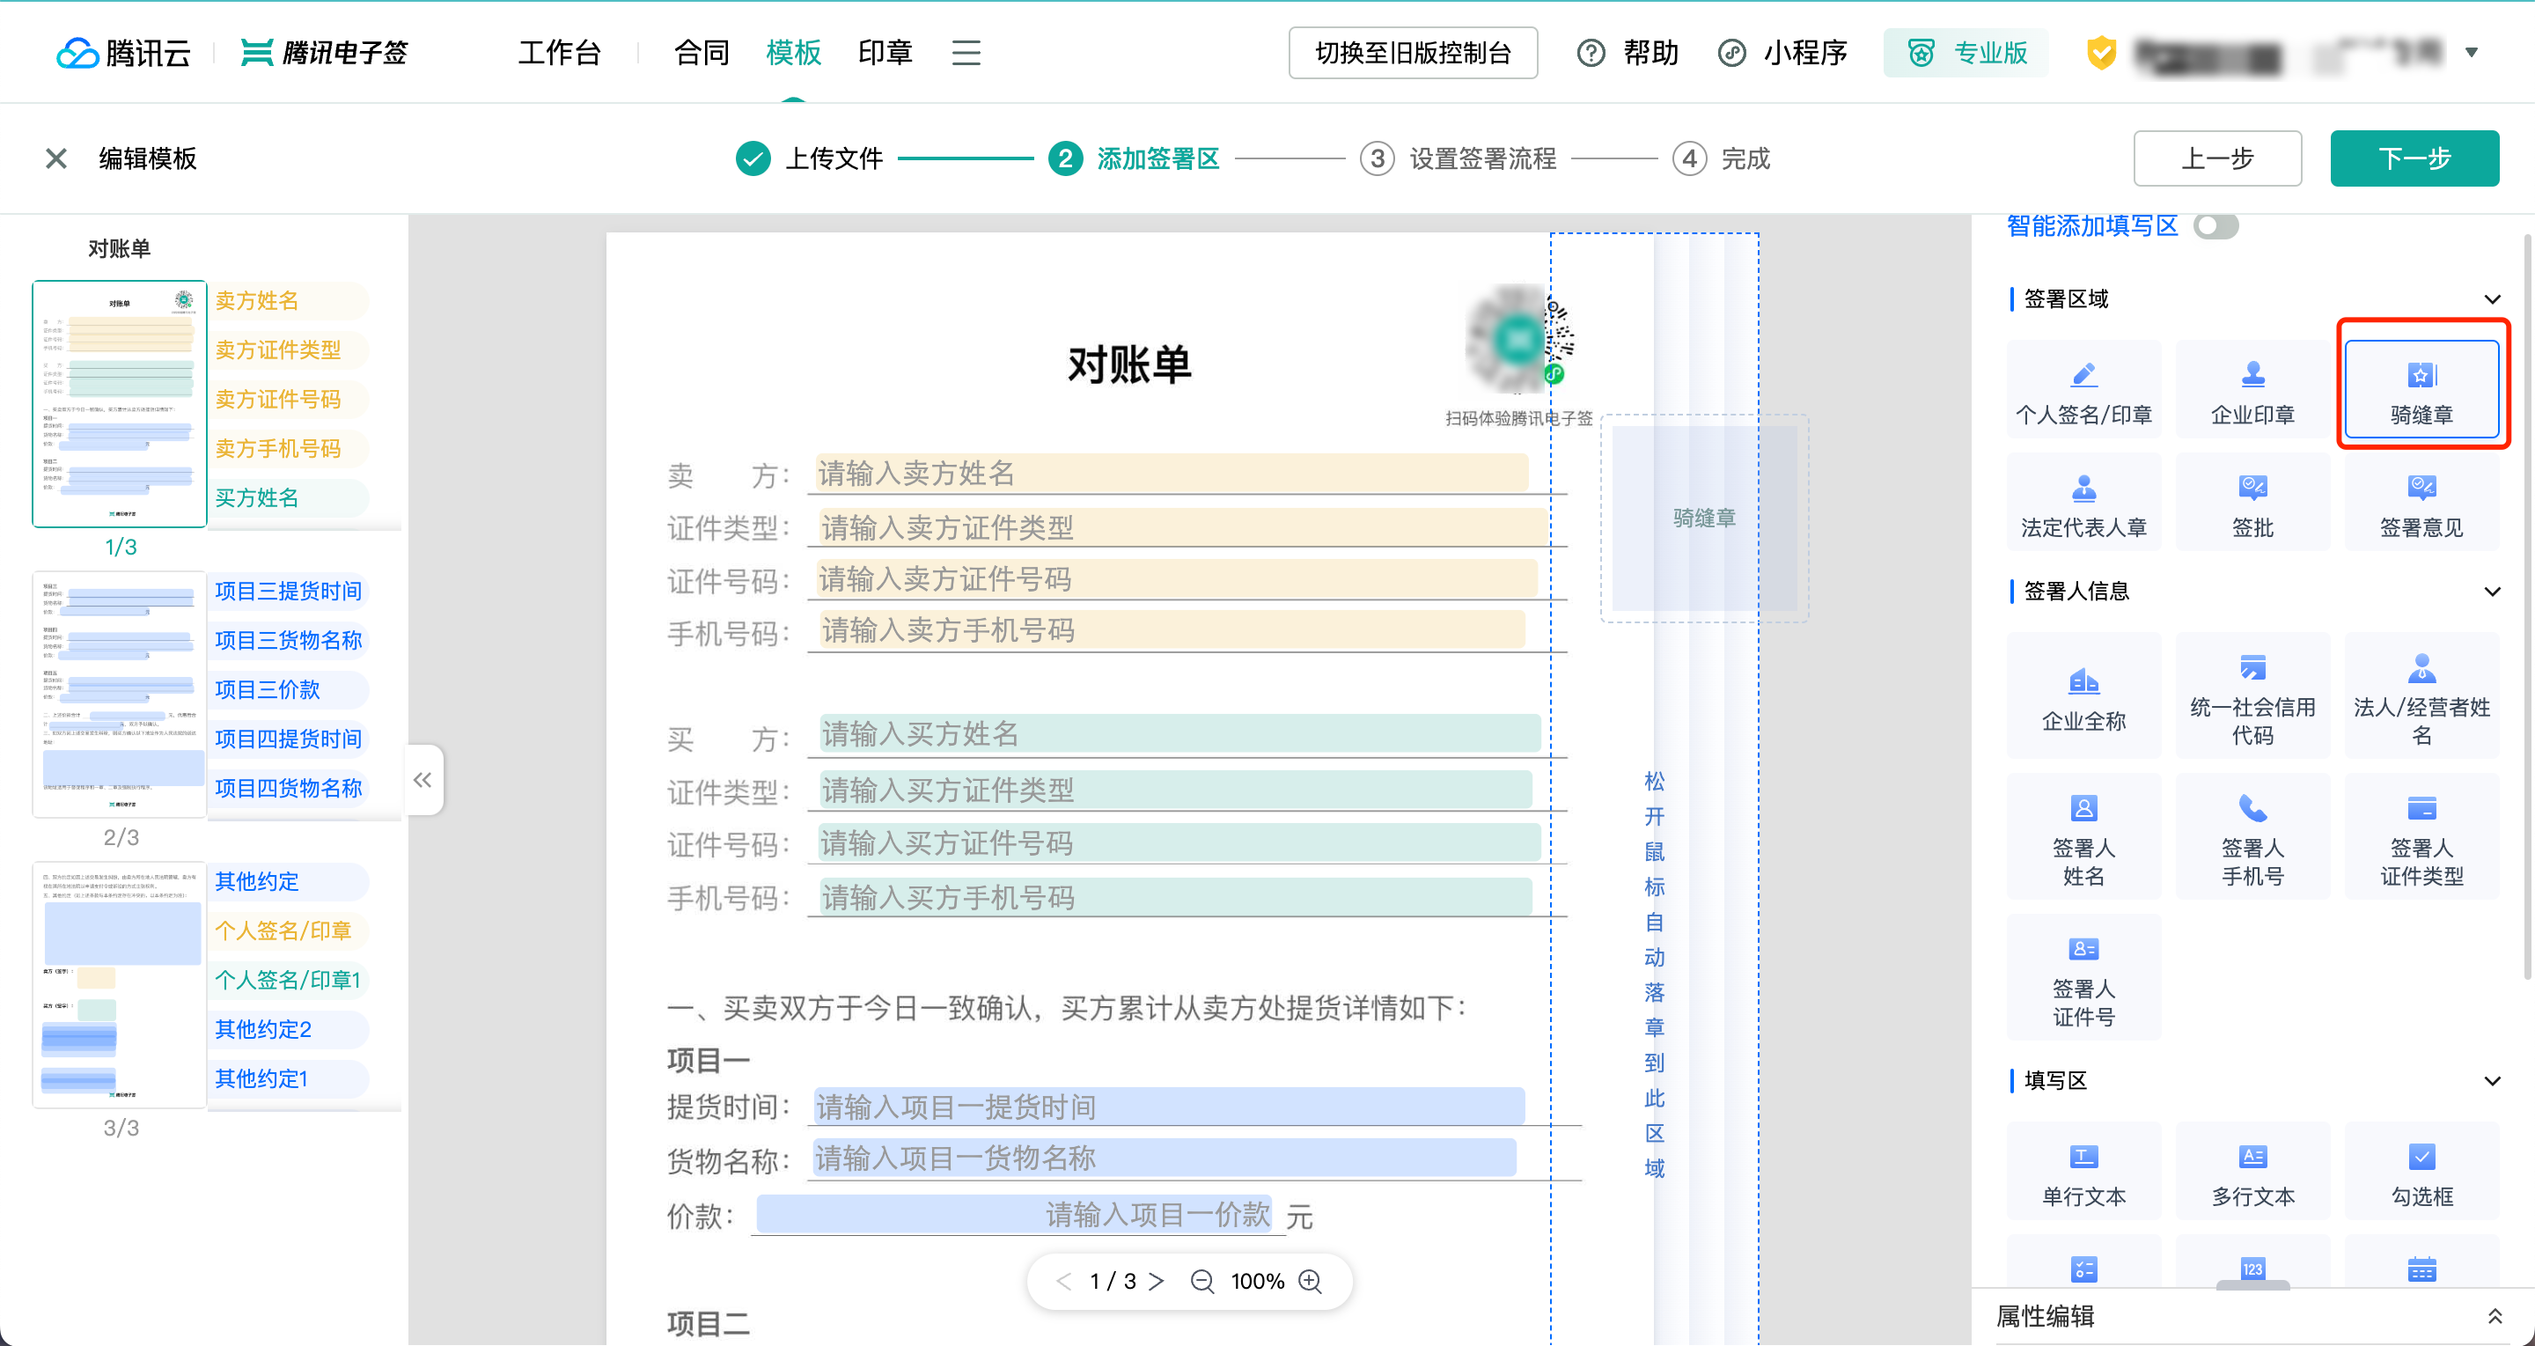Click 切换至旧版控制台 button
Screen dimensions: 2535x1346
(x=1412, y=53)
